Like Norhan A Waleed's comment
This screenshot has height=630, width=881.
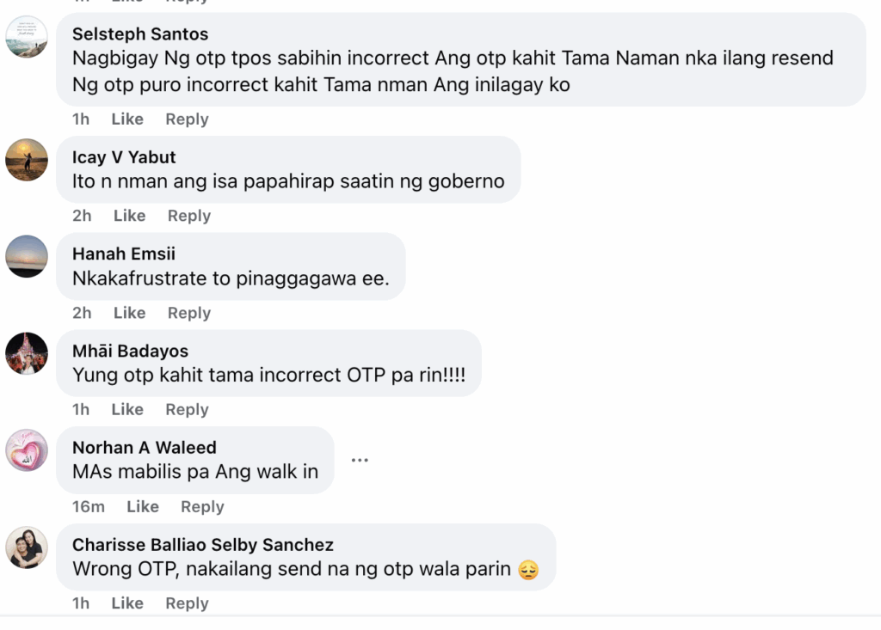tap(142, 507)
